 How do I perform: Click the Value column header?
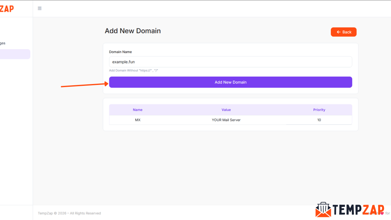226,110
